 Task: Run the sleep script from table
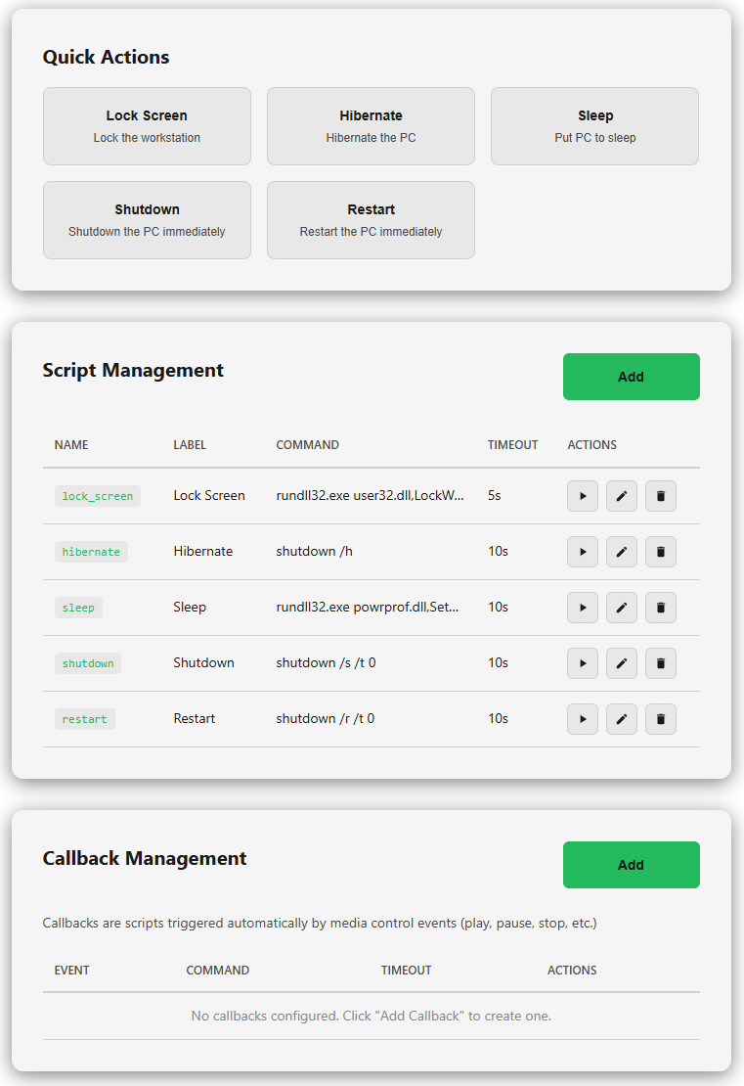[583, 608]
